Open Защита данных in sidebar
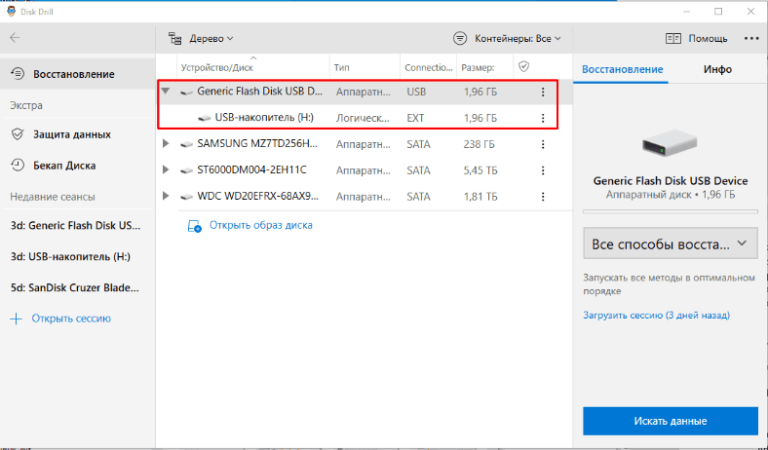Viewport: 768px width, 450px height. coord(71,134)
